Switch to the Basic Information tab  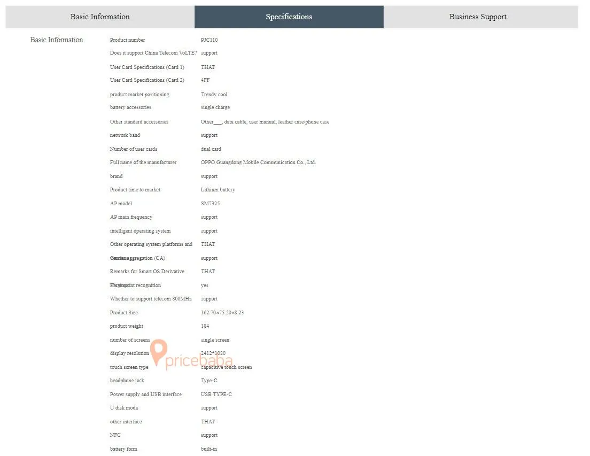coord(100,17)
